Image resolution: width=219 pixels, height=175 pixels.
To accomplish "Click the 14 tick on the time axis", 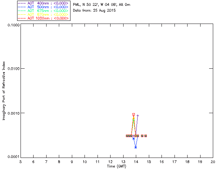I will coord(136,162).
